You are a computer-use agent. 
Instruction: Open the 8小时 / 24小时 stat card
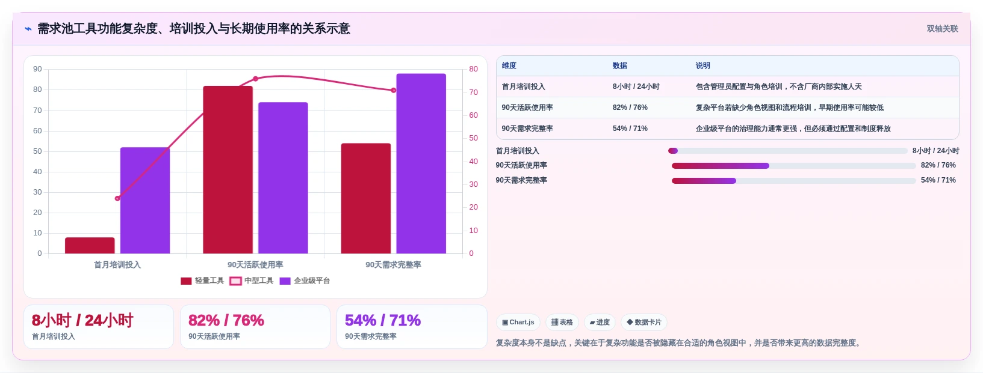point(99,327)
